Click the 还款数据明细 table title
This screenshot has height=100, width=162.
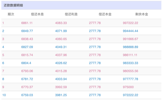pyautogui.click(x=13, y=5)
